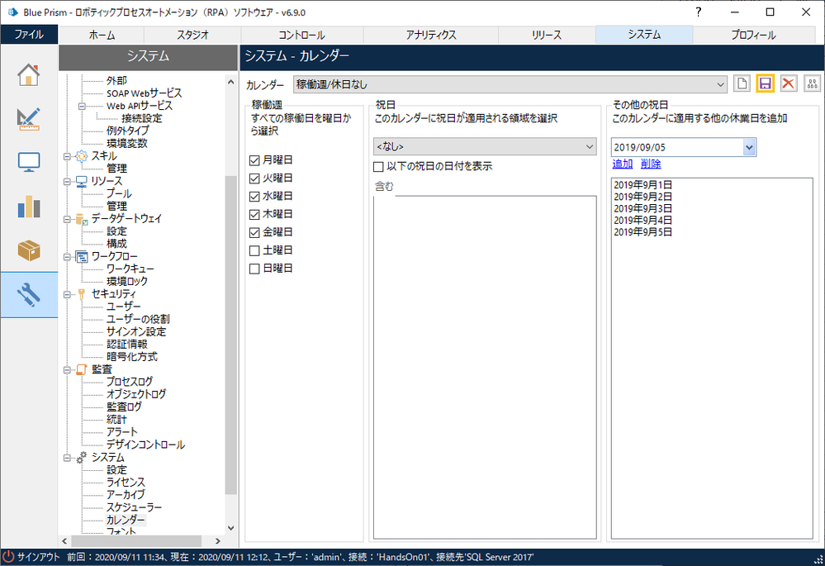Uncheck the 火曜日 working day checkbox
The image size is (825, 566).
point(254,178)
